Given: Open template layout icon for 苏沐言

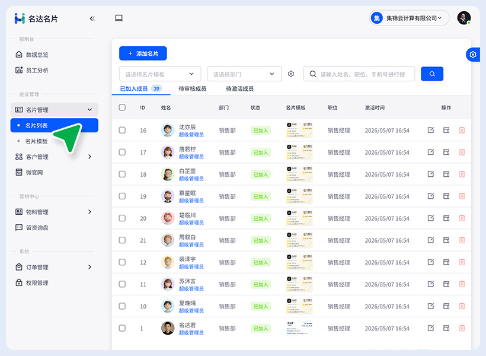Looking at the screenshot, I should pos(446,284).
